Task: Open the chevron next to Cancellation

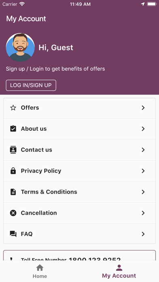Action: pos(143,213)
